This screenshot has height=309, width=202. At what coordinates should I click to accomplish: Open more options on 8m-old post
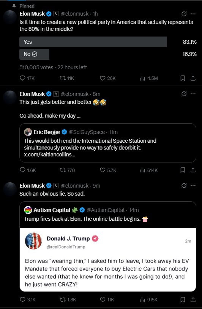[x=193, y=94]
